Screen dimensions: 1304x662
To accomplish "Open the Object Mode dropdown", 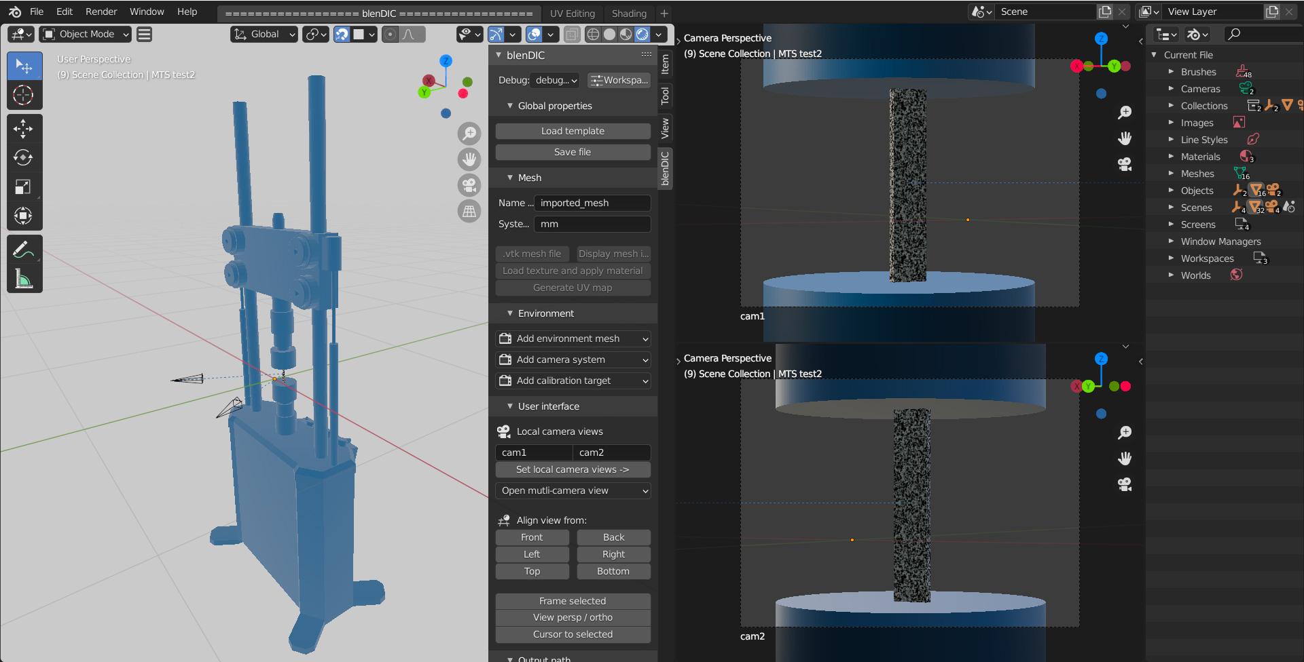I will [x=84, y=34].
